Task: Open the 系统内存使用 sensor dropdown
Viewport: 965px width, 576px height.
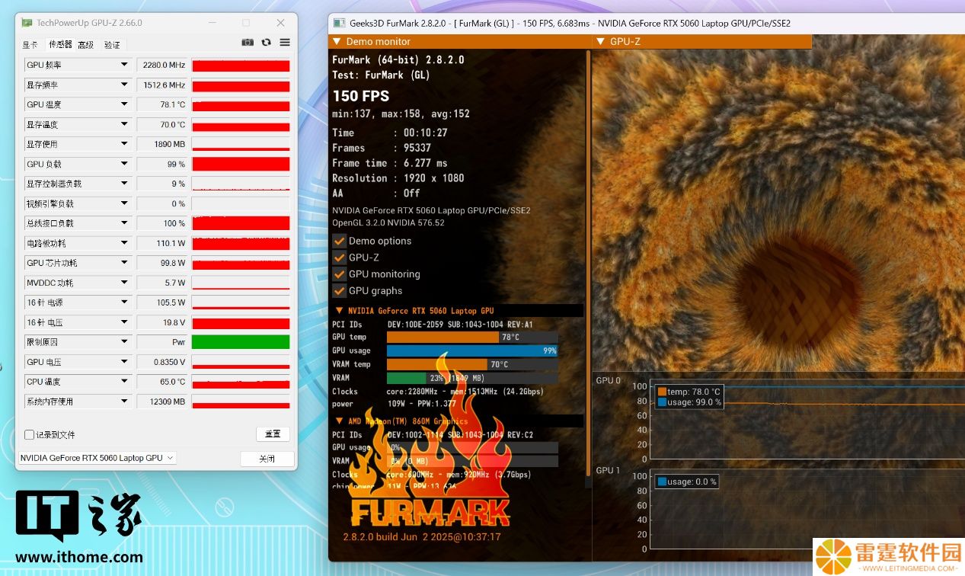Action: (x=124, y=402)
